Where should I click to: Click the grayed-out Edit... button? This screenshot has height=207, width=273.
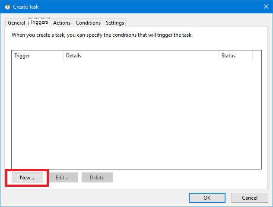click(62, 177)
